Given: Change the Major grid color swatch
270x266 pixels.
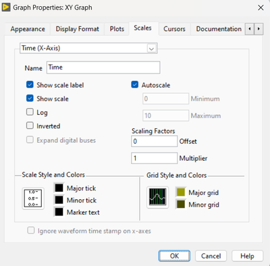Looking at the screenshot, I should (181, 192).
